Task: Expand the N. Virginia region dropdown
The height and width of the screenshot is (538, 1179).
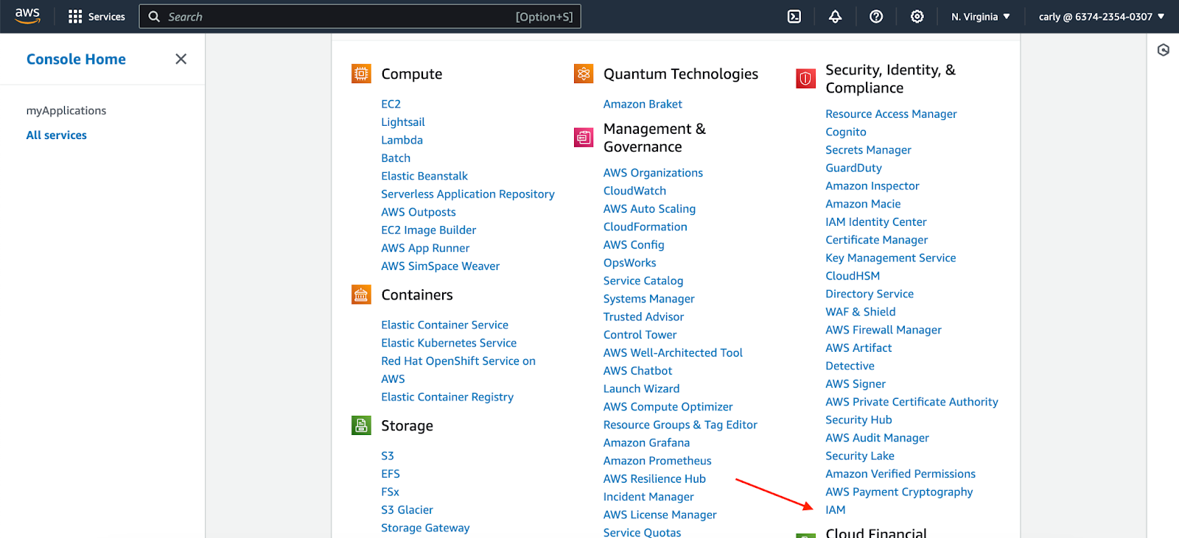Action: 980,16
